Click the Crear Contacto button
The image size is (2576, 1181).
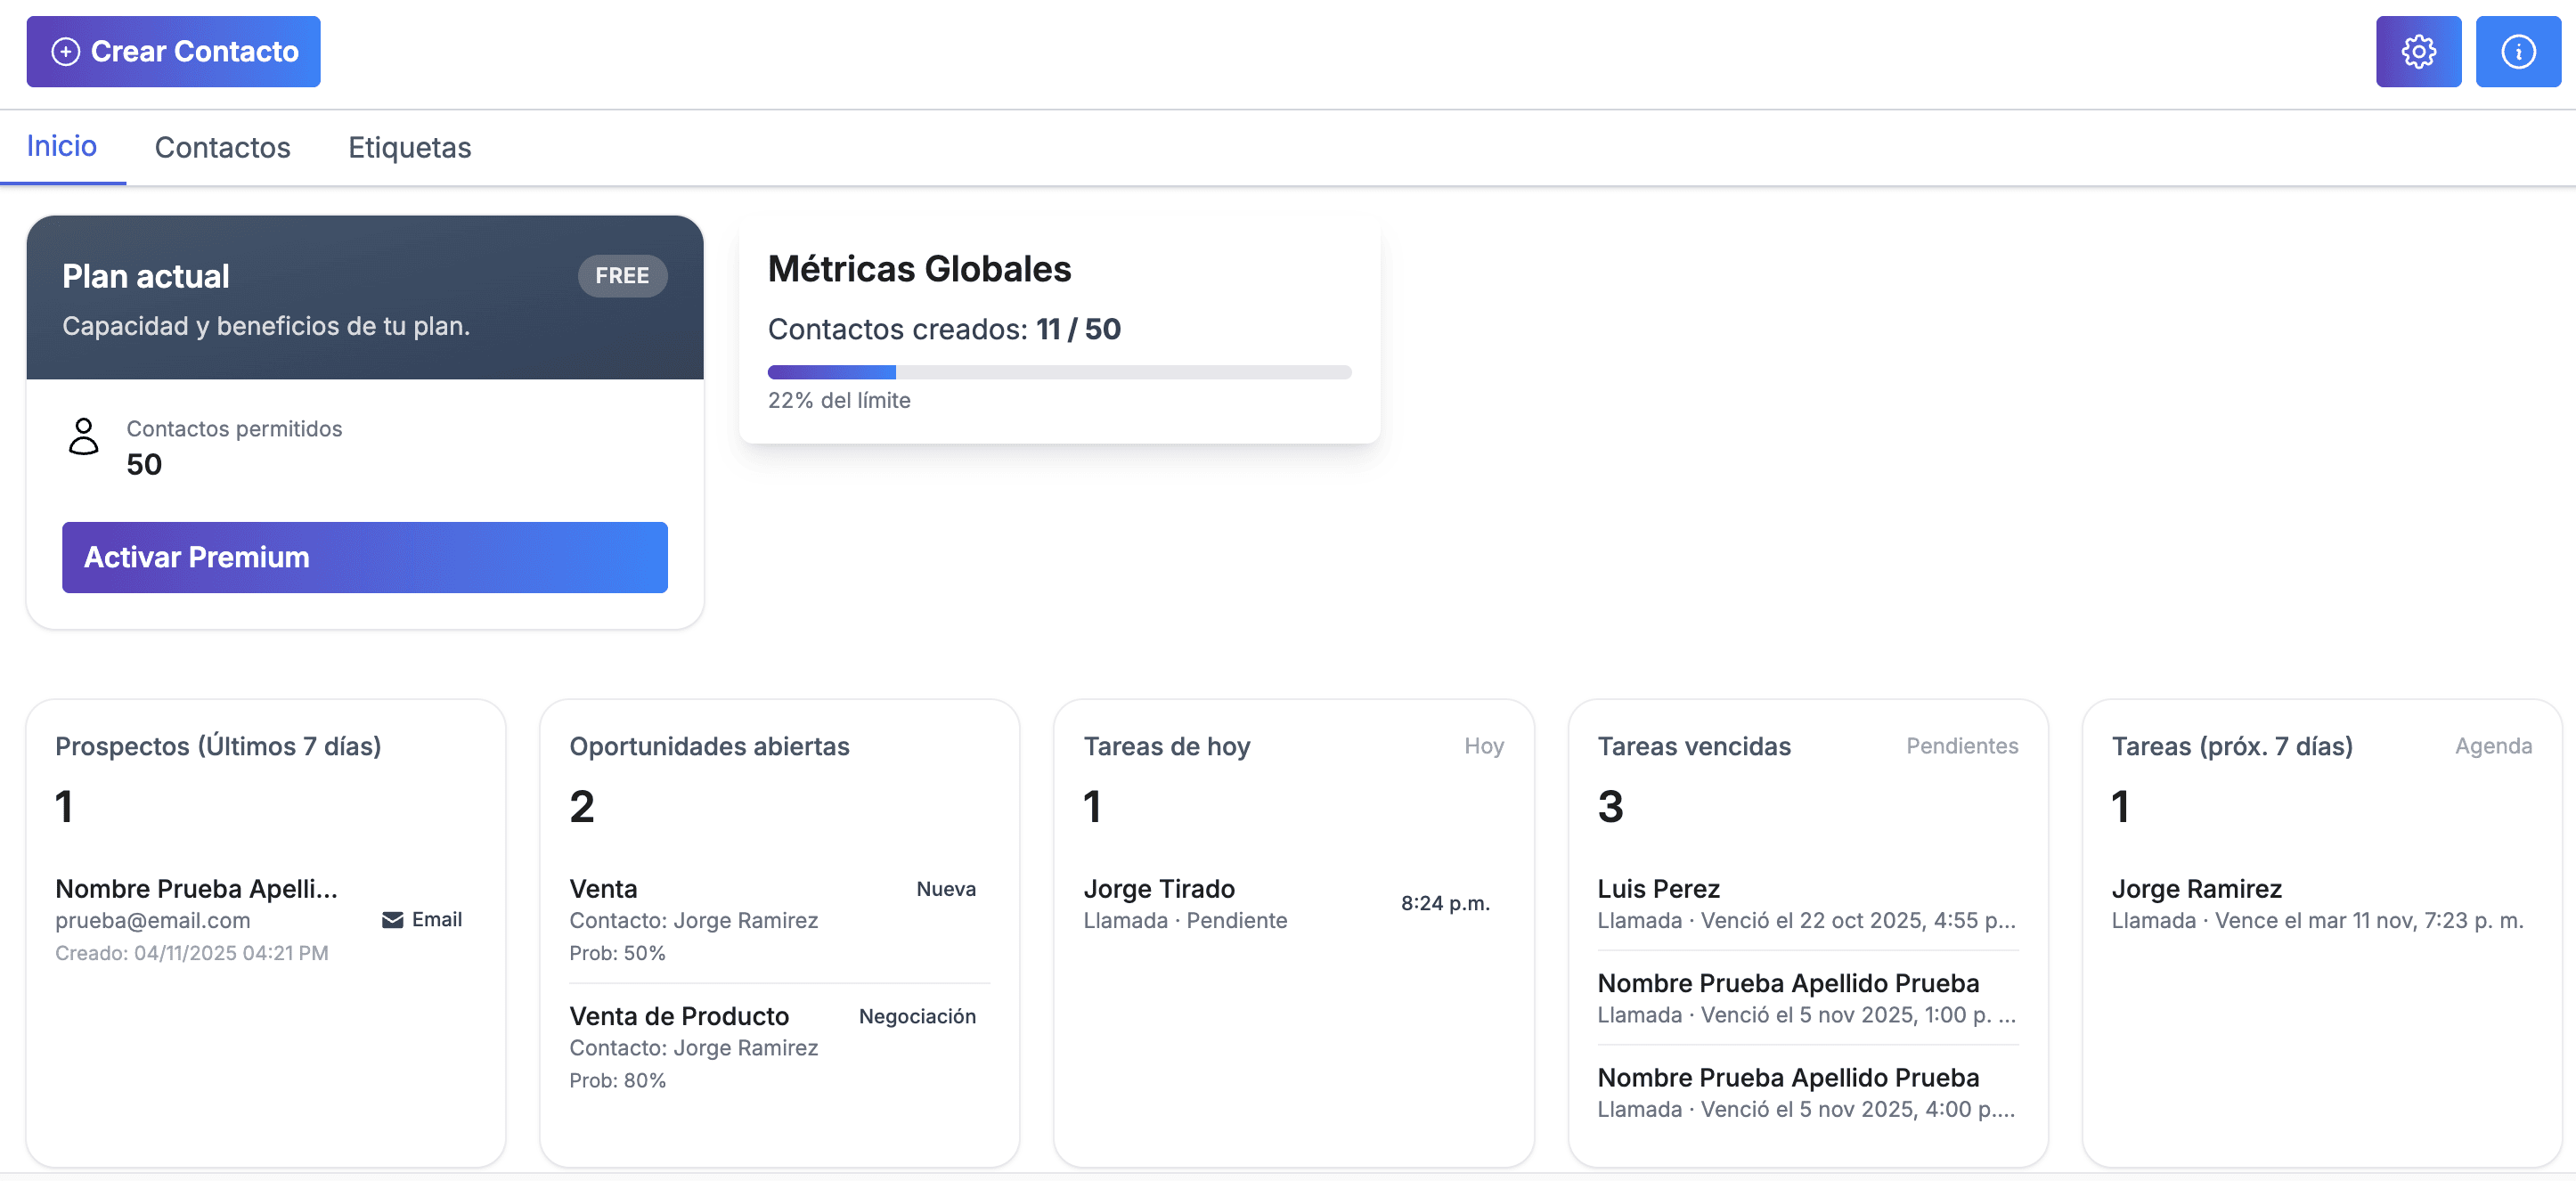(x=173, y=51)
